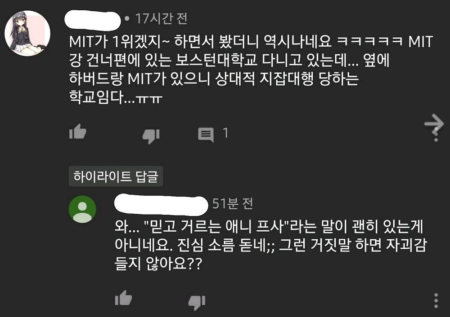450x317 pixels.
Task: Like the highlighted reply comment
Action: [123, 298]
